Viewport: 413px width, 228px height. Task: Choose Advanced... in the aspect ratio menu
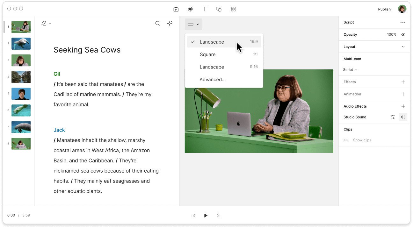click(213, 80)
